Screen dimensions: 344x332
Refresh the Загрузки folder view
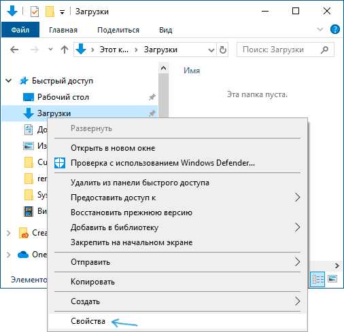click(223, 50)
